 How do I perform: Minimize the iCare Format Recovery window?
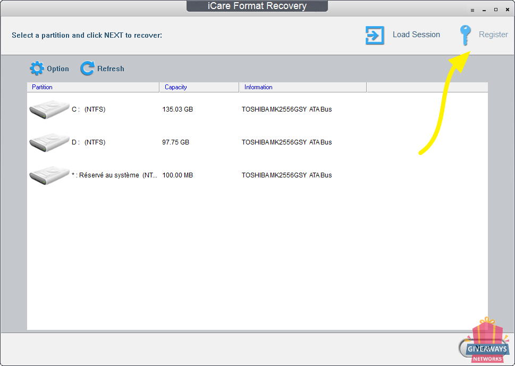(x=484, y=10)
